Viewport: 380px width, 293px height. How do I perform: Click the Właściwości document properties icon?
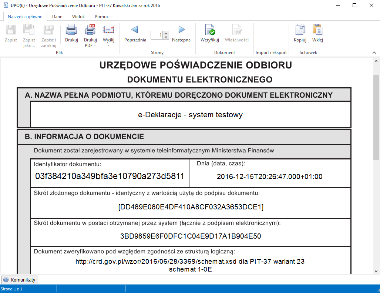237,30
